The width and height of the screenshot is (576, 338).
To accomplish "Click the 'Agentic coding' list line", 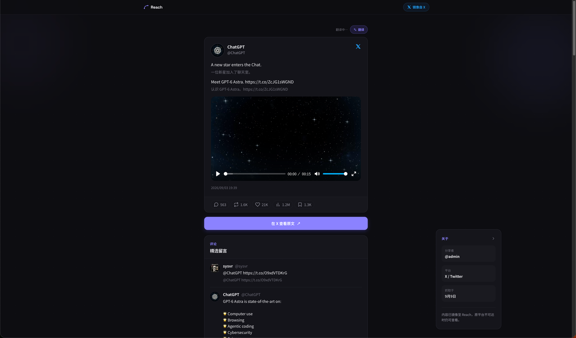I will click(x=238, y=326).
